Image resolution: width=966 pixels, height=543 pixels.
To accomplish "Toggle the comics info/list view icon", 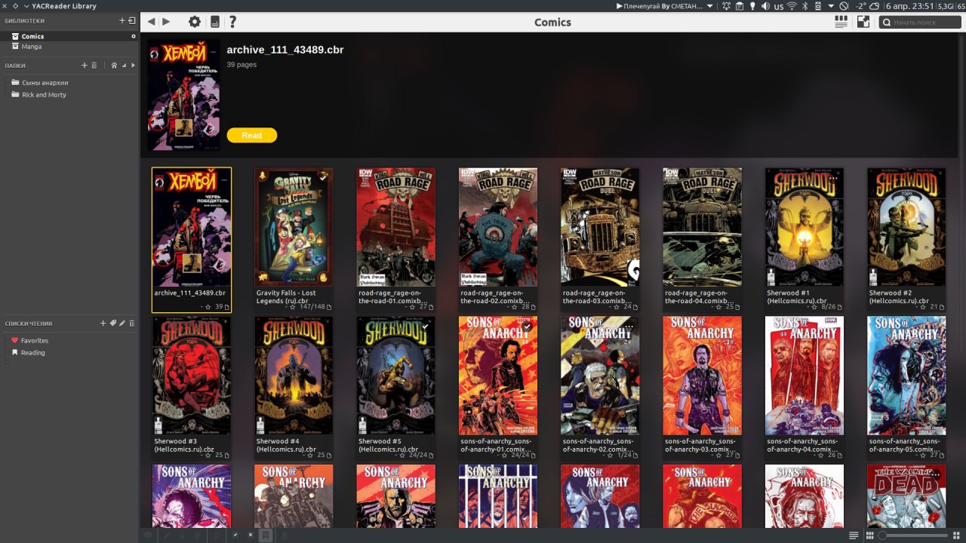I will (x=841, y=22).
